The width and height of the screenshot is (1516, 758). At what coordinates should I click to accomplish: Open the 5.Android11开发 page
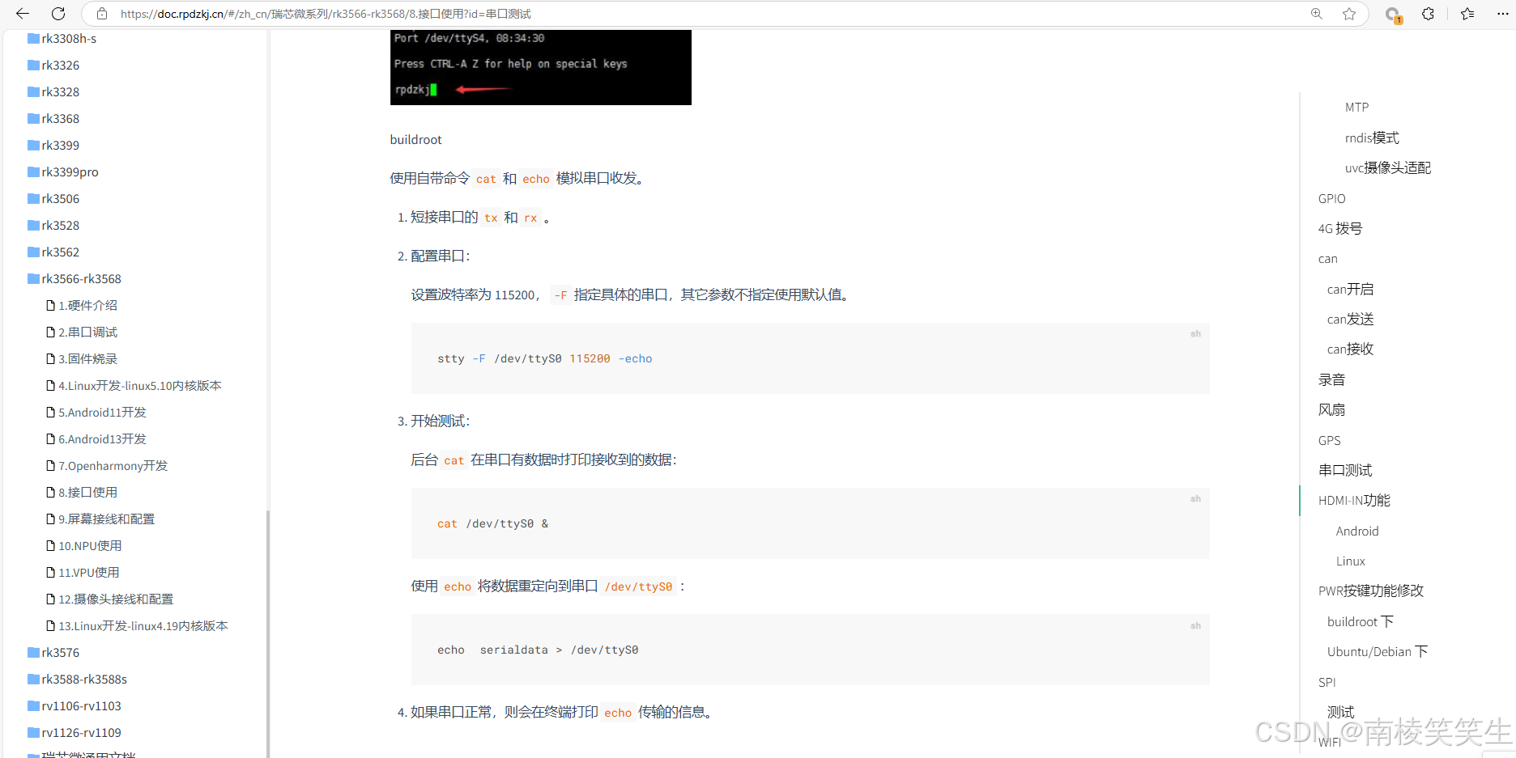(96, 412)
